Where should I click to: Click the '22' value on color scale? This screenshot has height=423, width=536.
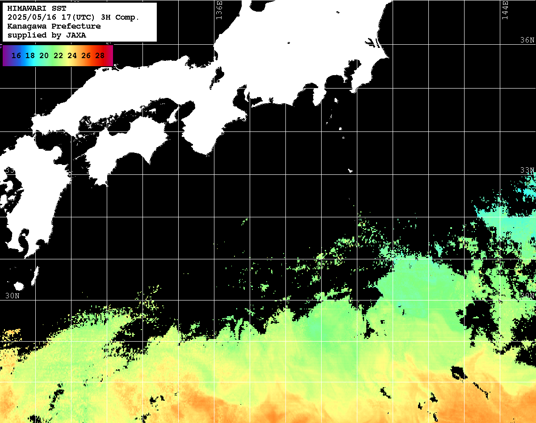point(58,55)
